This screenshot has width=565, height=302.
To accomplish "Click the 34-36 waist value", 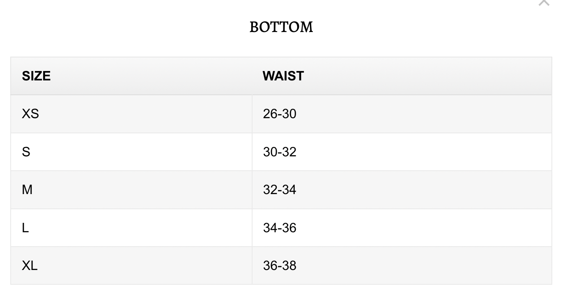I will pos(279,228).
